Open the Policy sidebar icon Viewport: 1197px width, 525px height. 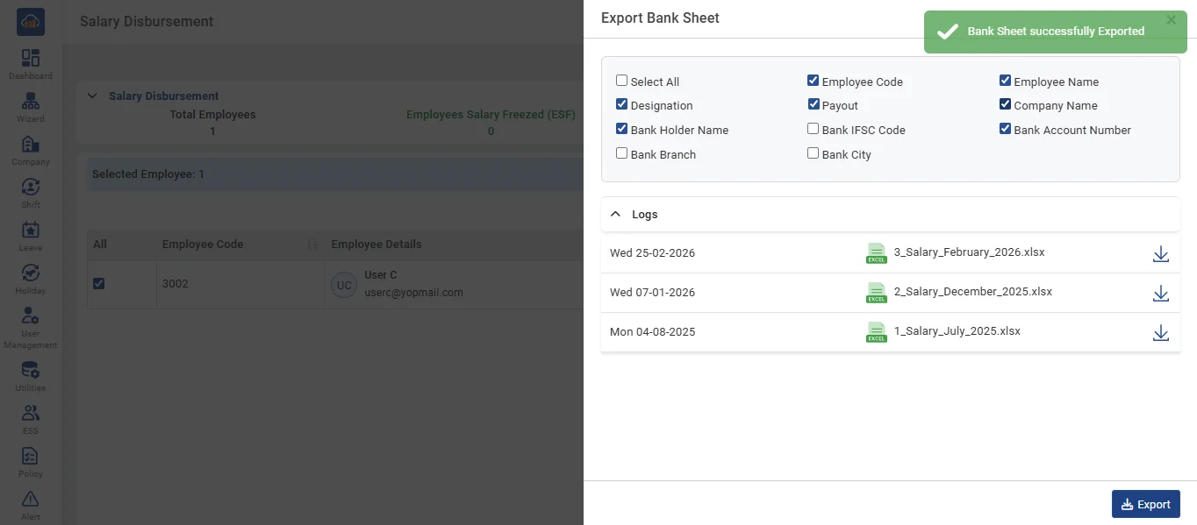[31, 457]
